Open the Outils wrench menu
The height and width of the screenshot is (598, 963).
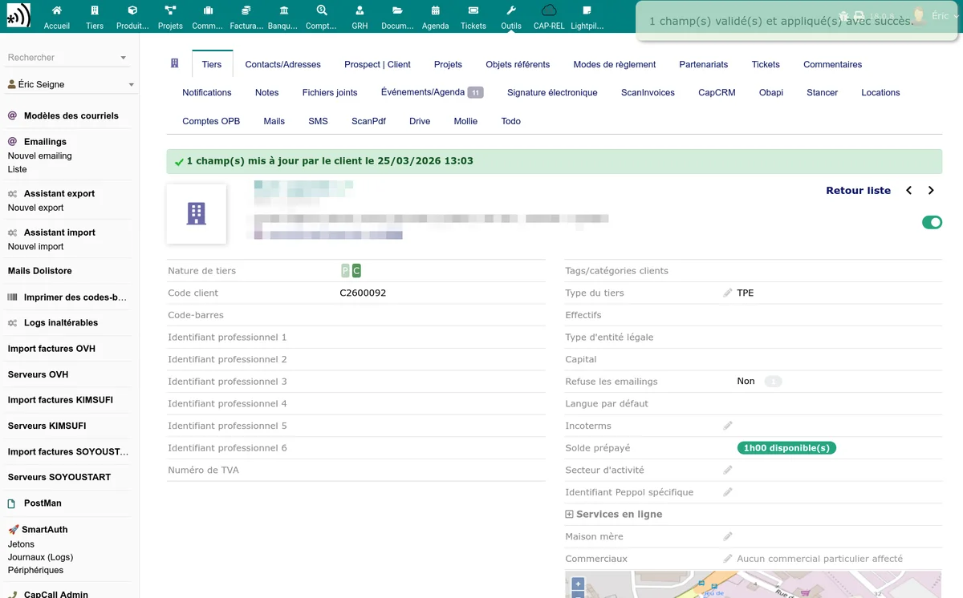(511, 17)
